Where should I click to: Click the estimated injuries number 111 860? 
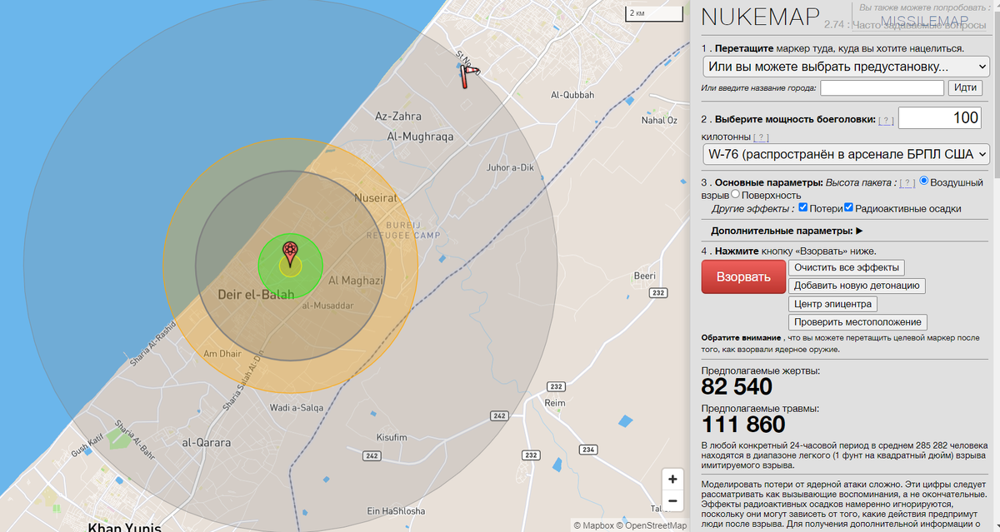(x=743, y=425)
